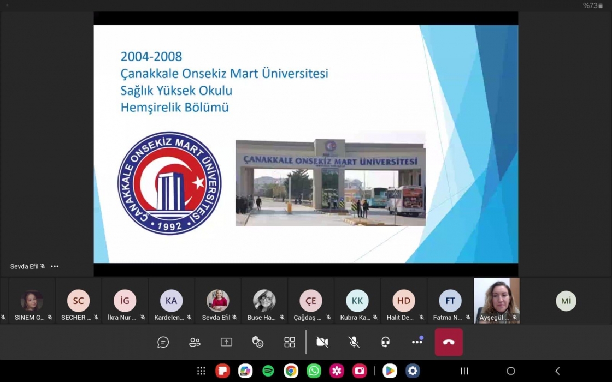612x382 pixels.
Task: Select the SC SECHER participant tile
Action: click(79, 301)
